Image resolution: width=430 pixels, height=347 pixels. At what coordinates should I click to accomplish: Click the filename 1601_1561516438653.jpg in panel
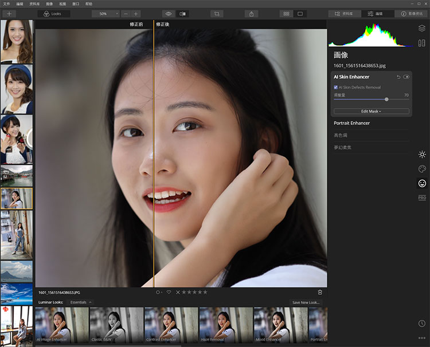(359, 66)
